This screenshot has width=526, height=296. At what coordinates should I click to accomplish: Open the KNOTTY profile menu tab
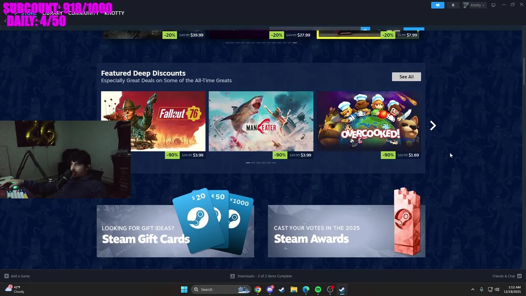(114, 13)
